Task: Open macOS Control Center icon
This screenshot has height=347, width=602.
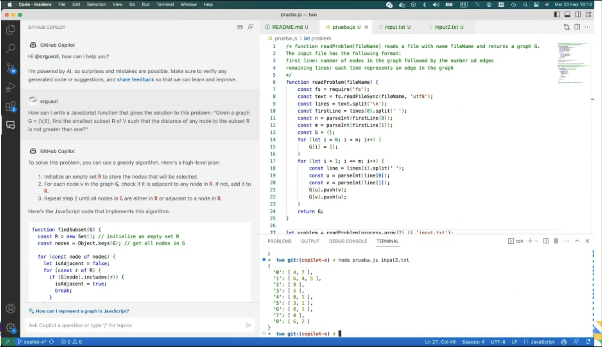Action: point(536,5)
